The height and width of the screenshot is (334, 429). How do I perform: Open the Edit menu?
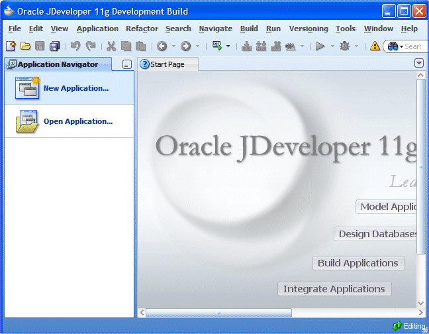coord(36,28)
